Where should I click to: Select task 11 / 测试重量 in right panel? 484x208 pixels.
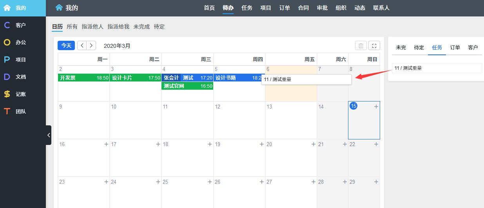pos(437,68)
